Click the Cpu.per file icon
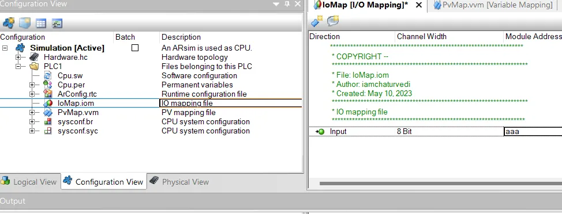The height and width of the screenshot is (214, 562). (x=48, y=85)
